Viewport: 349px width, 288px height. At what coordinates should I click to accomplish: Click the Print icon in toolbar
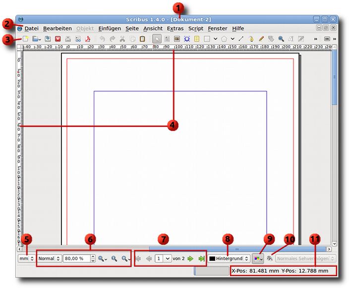pos(68,39)
